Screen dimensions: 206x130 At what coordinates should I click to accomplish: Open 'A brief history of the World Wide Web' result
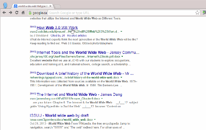[85, 74]
